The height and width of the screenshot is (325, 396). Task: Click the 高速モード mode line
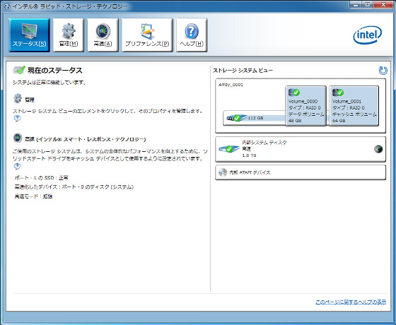(33, 196)
